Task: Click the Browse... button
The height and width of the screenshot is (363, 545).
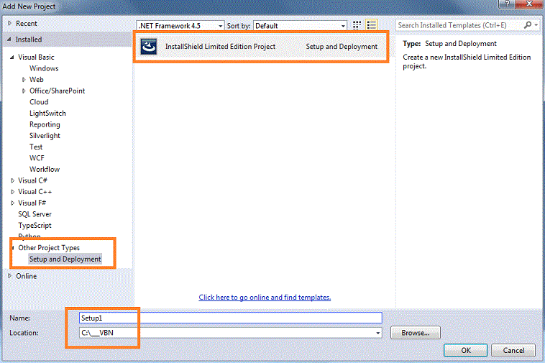Action: [x=416, y=333]
